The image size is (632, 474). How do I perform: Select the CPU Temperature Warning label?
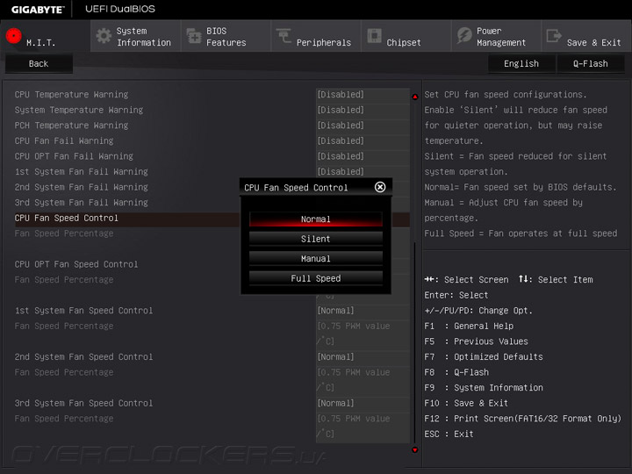[71, 94]
